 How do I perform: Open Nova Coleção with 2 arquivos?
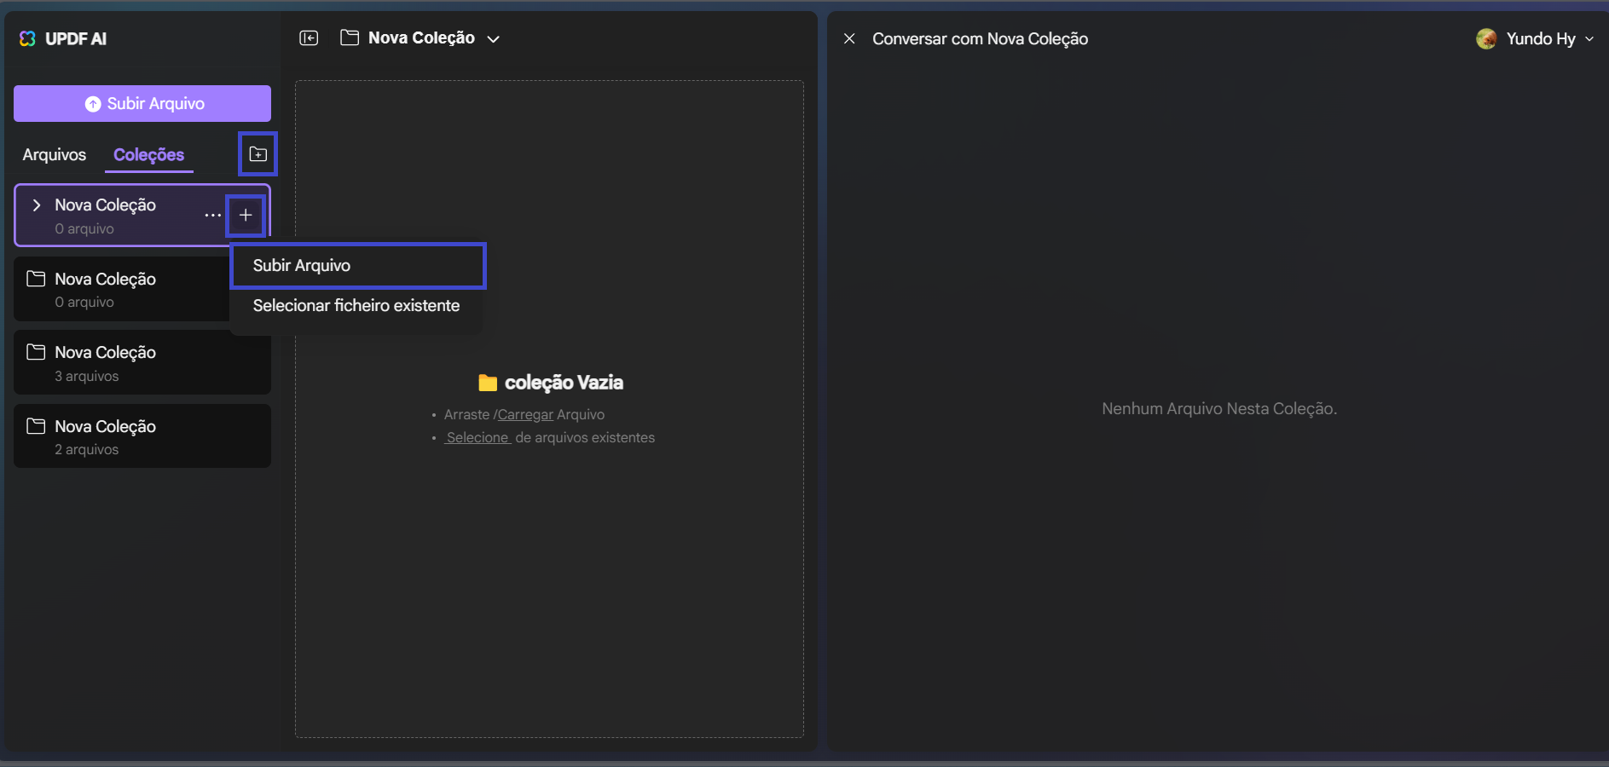(142, 435)
